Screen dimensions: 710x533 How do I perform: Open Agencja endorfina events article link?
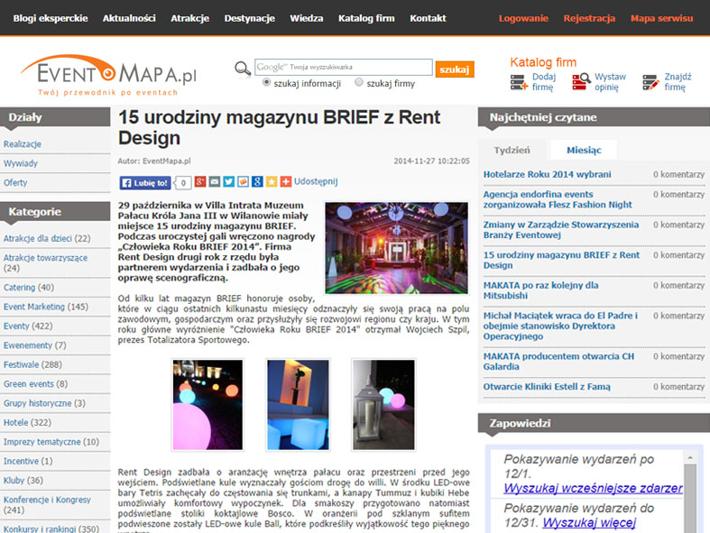coord(558,199)
